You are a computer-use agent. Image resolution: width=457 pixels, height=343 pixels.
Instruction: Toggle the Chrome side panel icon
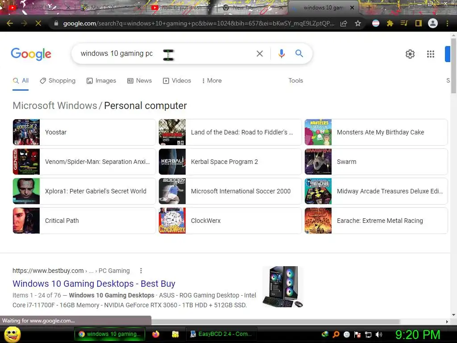(x=419, y=23)
